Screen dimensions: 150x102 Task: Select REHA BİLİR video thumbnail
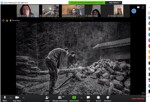[x=28, y=11]
